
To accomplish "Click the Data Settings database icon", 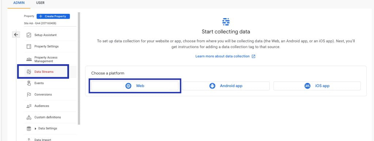I will 29,129.
